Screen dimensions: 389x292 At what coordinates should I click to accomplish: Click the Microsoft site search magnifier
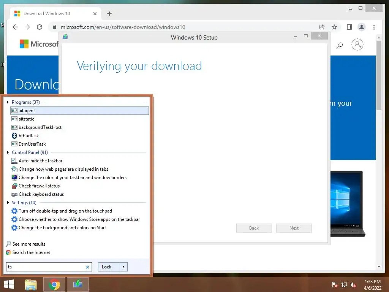[340, 45]
